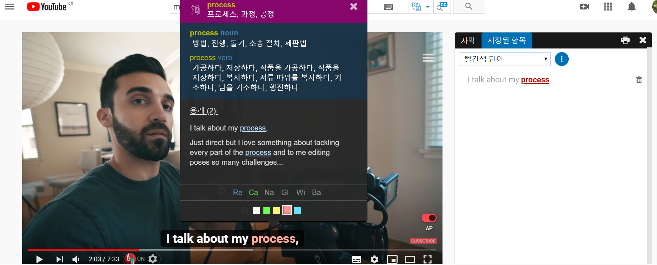The image size is (657, 265).
Task: Switch to the 저장된 항목 tab
Action: 507,40
